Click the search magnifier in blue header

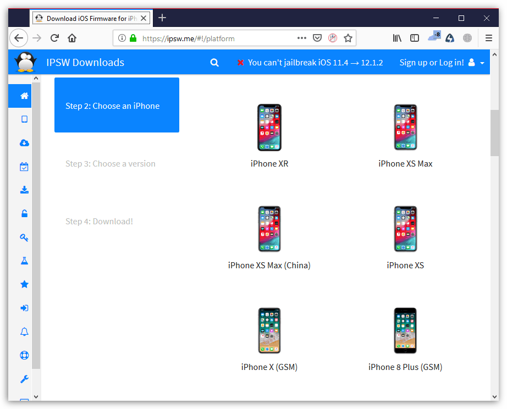(214, 63)
